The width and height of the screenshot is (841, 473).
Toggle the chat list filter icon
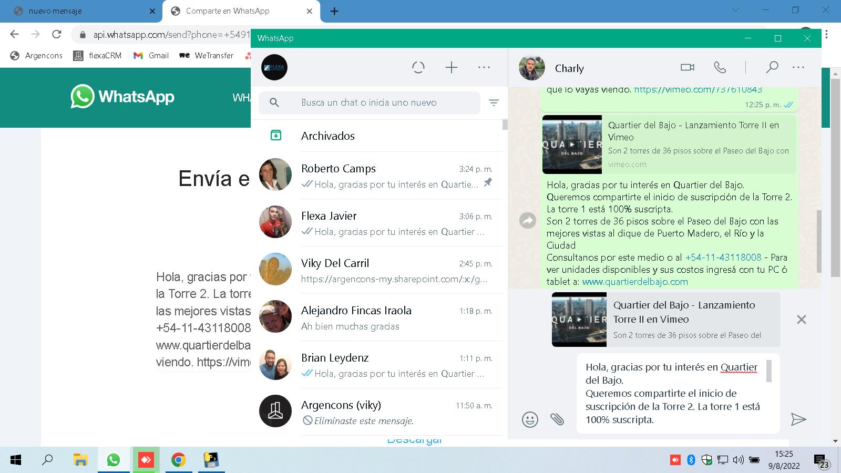[494, 102]
